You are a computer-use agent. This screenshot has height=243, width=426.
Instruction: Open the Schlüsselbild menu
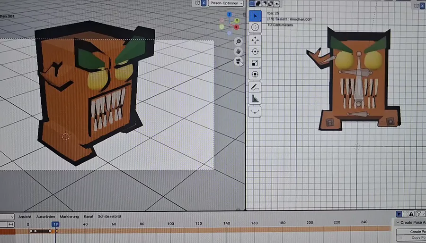pyautogui.click(x=109, y=217)
